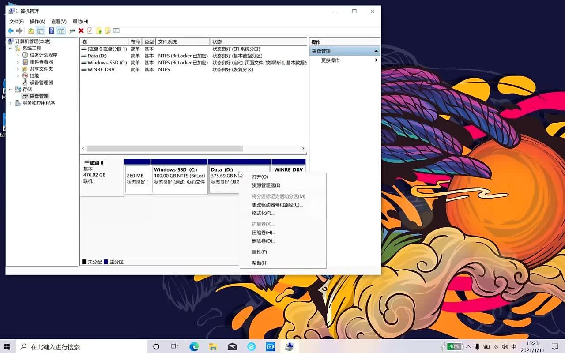The height and width of the screenshot is (353, 565).
Task: Choose 更改驱动器号和路径(C) in context menu
Action: (282, 205)
